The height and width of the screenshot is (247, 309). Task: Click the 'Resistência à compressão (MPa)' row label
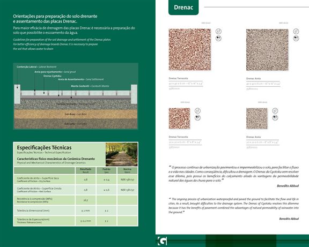click(35, 199)
